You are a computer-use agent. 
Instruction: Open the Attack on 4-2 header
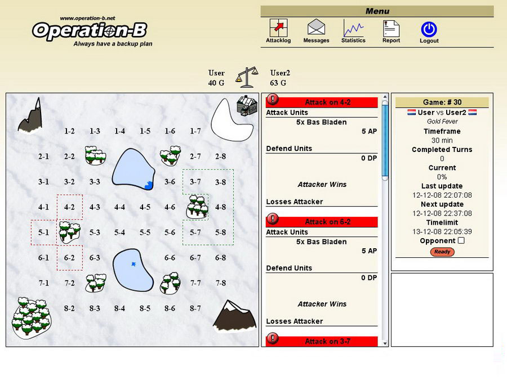coord(322,102)
